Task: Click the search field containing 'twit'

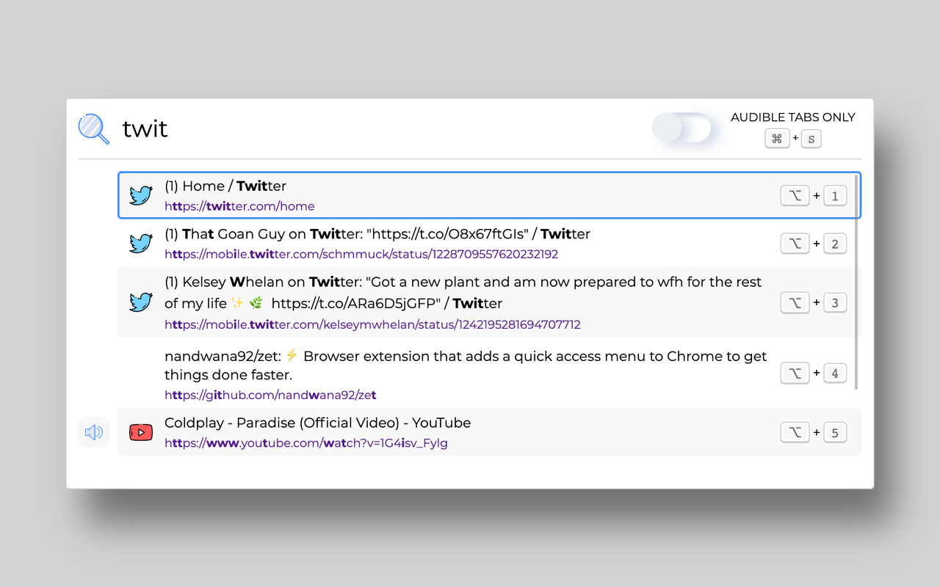Action: (367, 129)
